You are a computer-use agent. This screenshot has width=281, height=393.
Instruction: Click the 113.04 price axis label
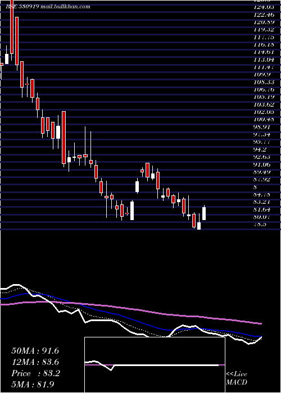pos(264,60)
